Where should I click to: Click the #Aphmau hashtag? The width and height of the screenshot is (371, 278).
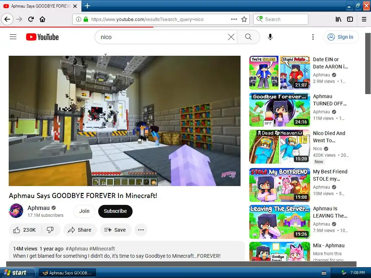click(x=77, y=249)
